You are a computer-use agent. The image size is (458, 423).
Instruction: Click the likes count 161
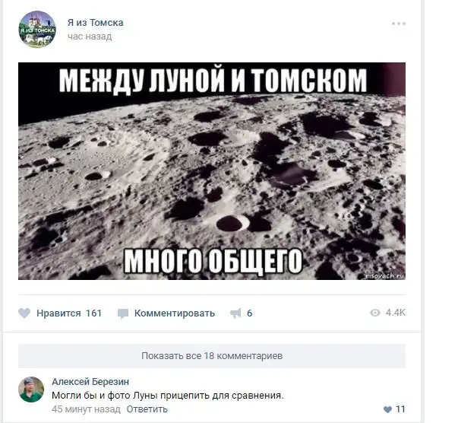coord(93,313)
